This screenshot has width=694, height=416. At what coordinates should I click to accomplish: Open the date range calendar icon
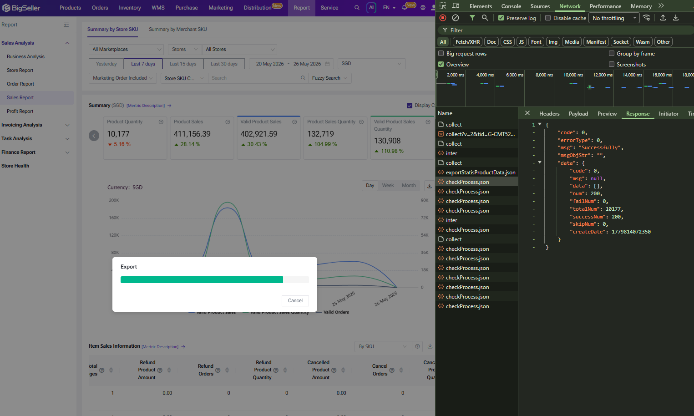(x=327, y=64)
